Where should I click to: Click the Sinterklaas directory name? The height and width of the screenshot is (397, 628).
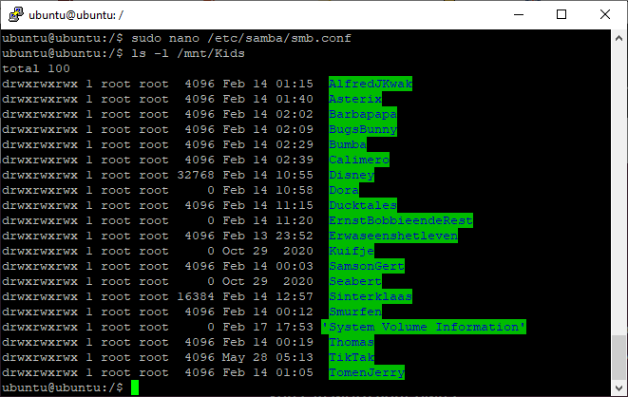(371, 296)
